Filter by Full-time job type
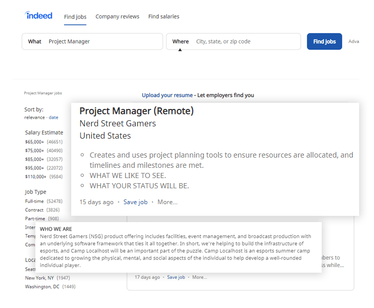 click(44, 201)
